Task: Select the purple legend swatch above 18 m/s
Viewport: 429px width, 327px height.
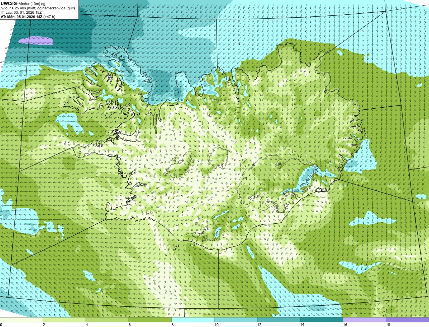Action: click(408, 320)
